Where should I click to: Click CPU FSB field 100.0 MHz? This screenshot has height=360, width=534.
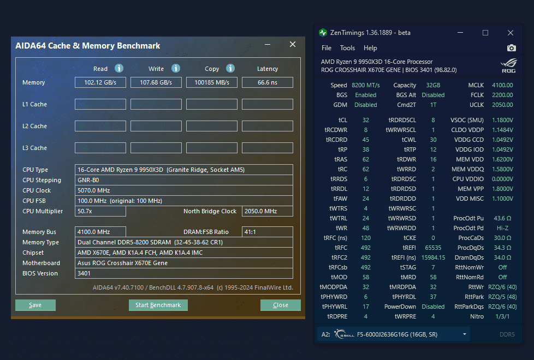tap(184, 201)
